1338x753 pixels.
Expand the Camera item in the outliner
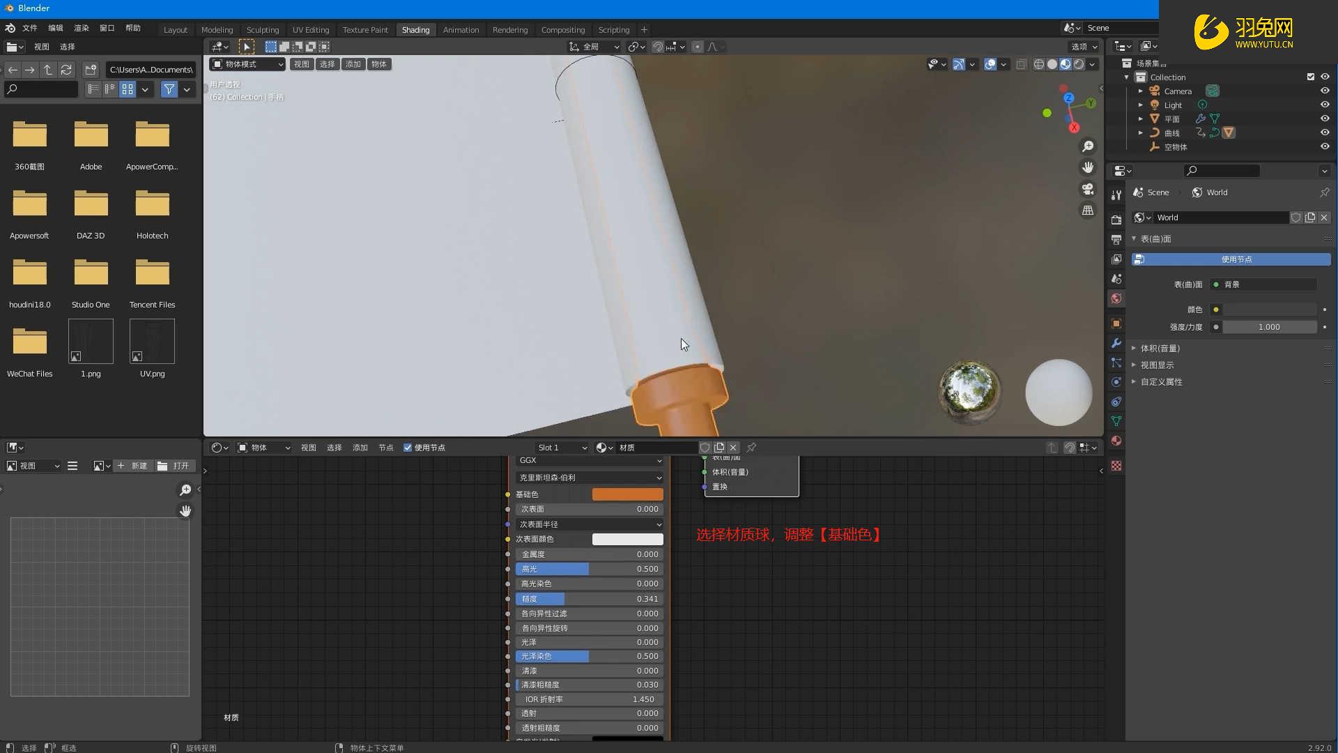click(1141, 91)
